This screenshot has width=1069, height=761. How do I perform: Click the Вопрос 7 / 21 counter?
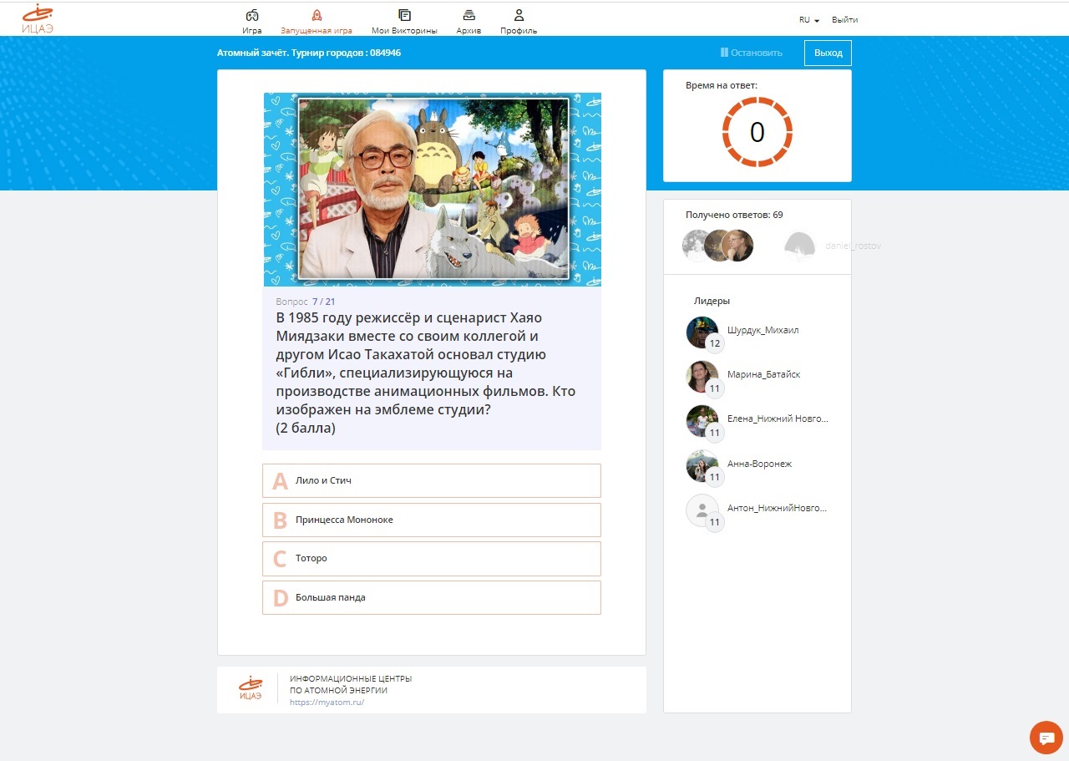point(306,302)
